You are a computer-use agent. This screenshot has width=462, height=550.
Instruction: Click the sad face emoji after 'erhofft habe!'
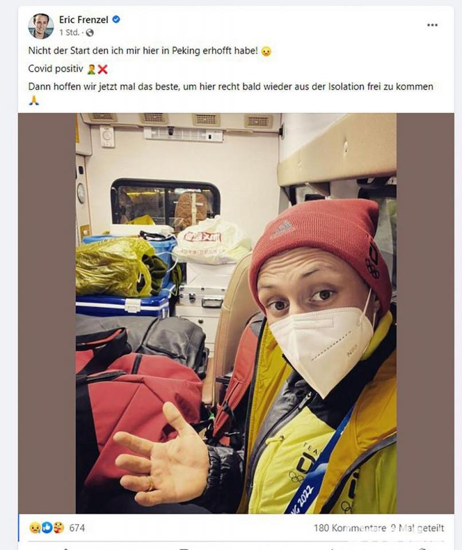point(267,52)
